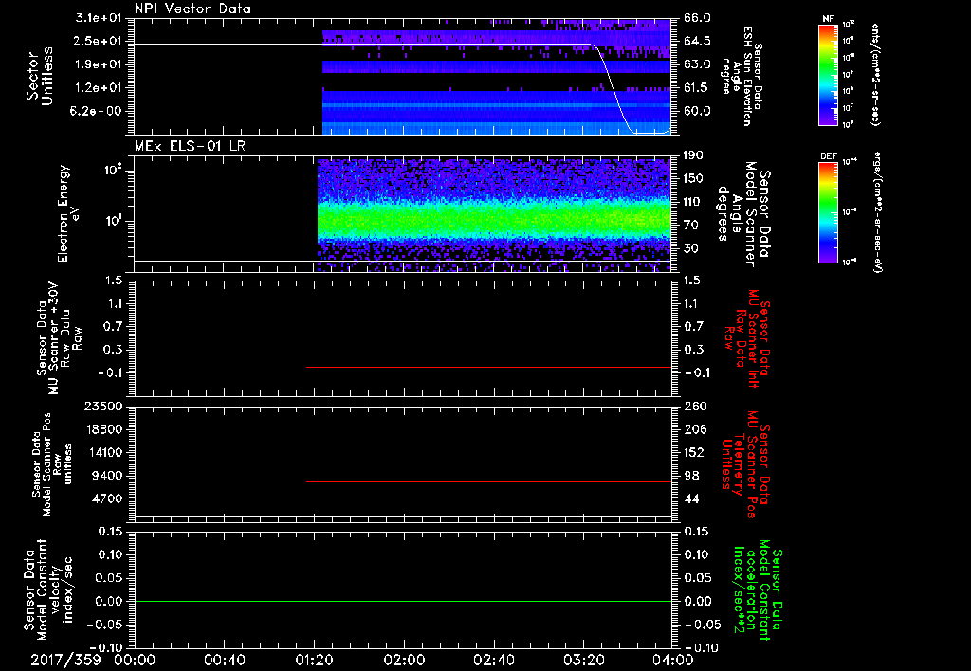
Task: Click the "60.0" elevation tick label
Action: pos(697,111)
